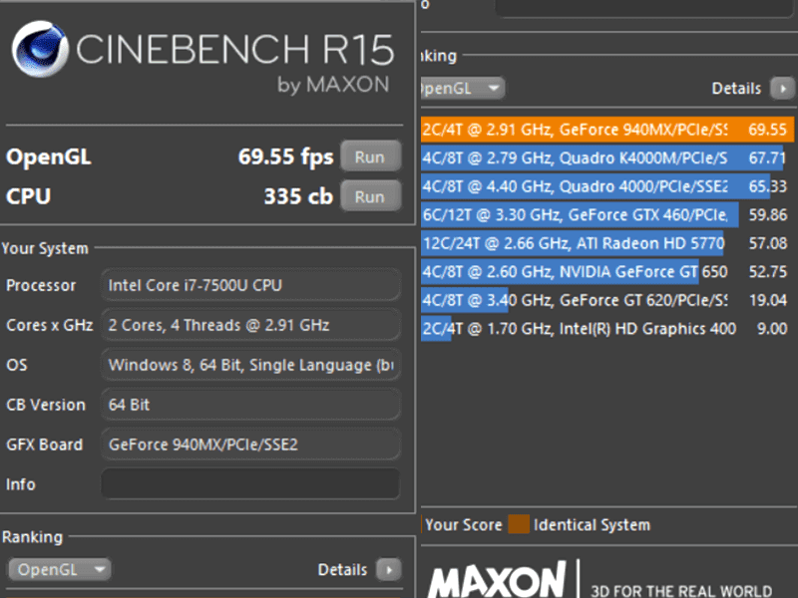Select the NVIDIA GeForce GT 650 row
Image resolution: width=798 pixels, height=598 pixels.
[607, 271]
